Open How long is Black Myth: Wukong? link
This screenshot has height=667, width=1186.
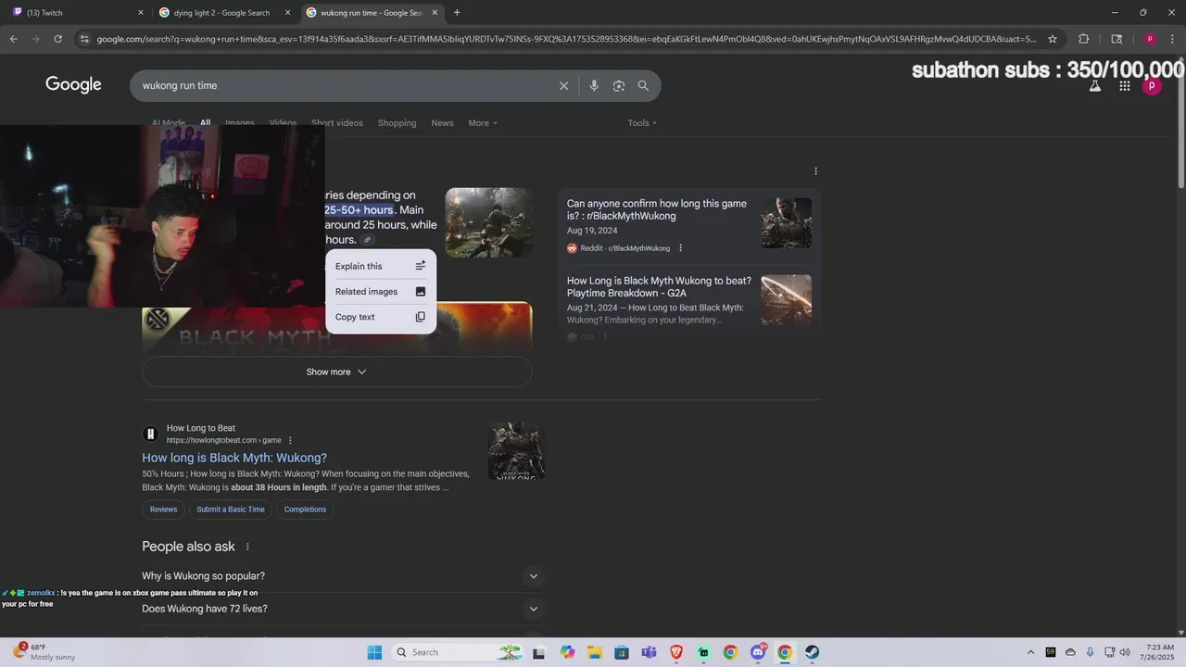tap(234, 458)
